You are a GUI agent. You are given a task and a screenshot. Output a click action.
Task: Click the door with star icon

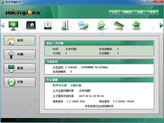pos(65,25)
